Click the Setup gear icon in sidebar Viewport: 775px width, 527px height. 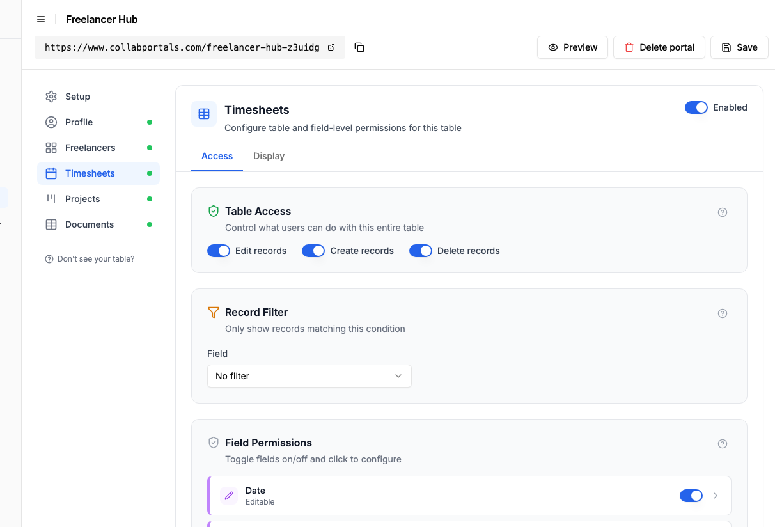click(51, 97)
